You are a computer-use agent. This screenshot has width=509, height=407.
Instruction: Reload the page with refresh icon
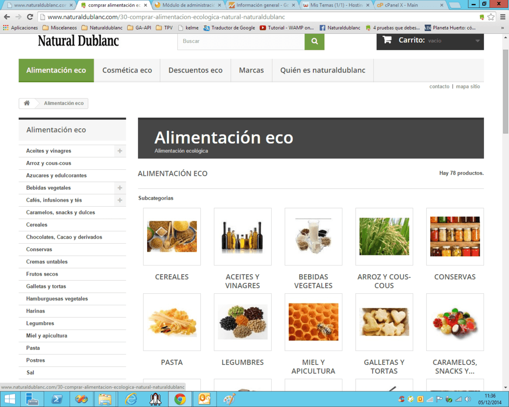click(30, 17)
